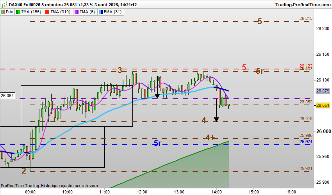332x195 pixels.
Task: Click the 12:00 time axis label
Action: click(x=142, y=192)
